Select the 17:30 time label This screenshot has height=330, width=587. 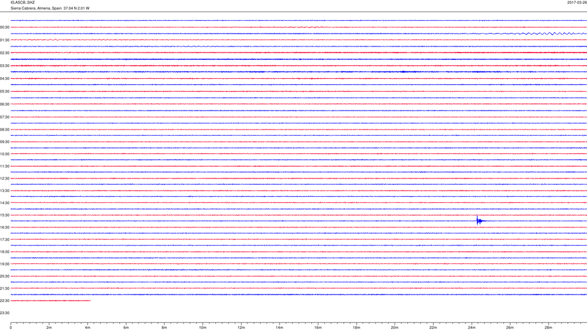click(4, 240)
